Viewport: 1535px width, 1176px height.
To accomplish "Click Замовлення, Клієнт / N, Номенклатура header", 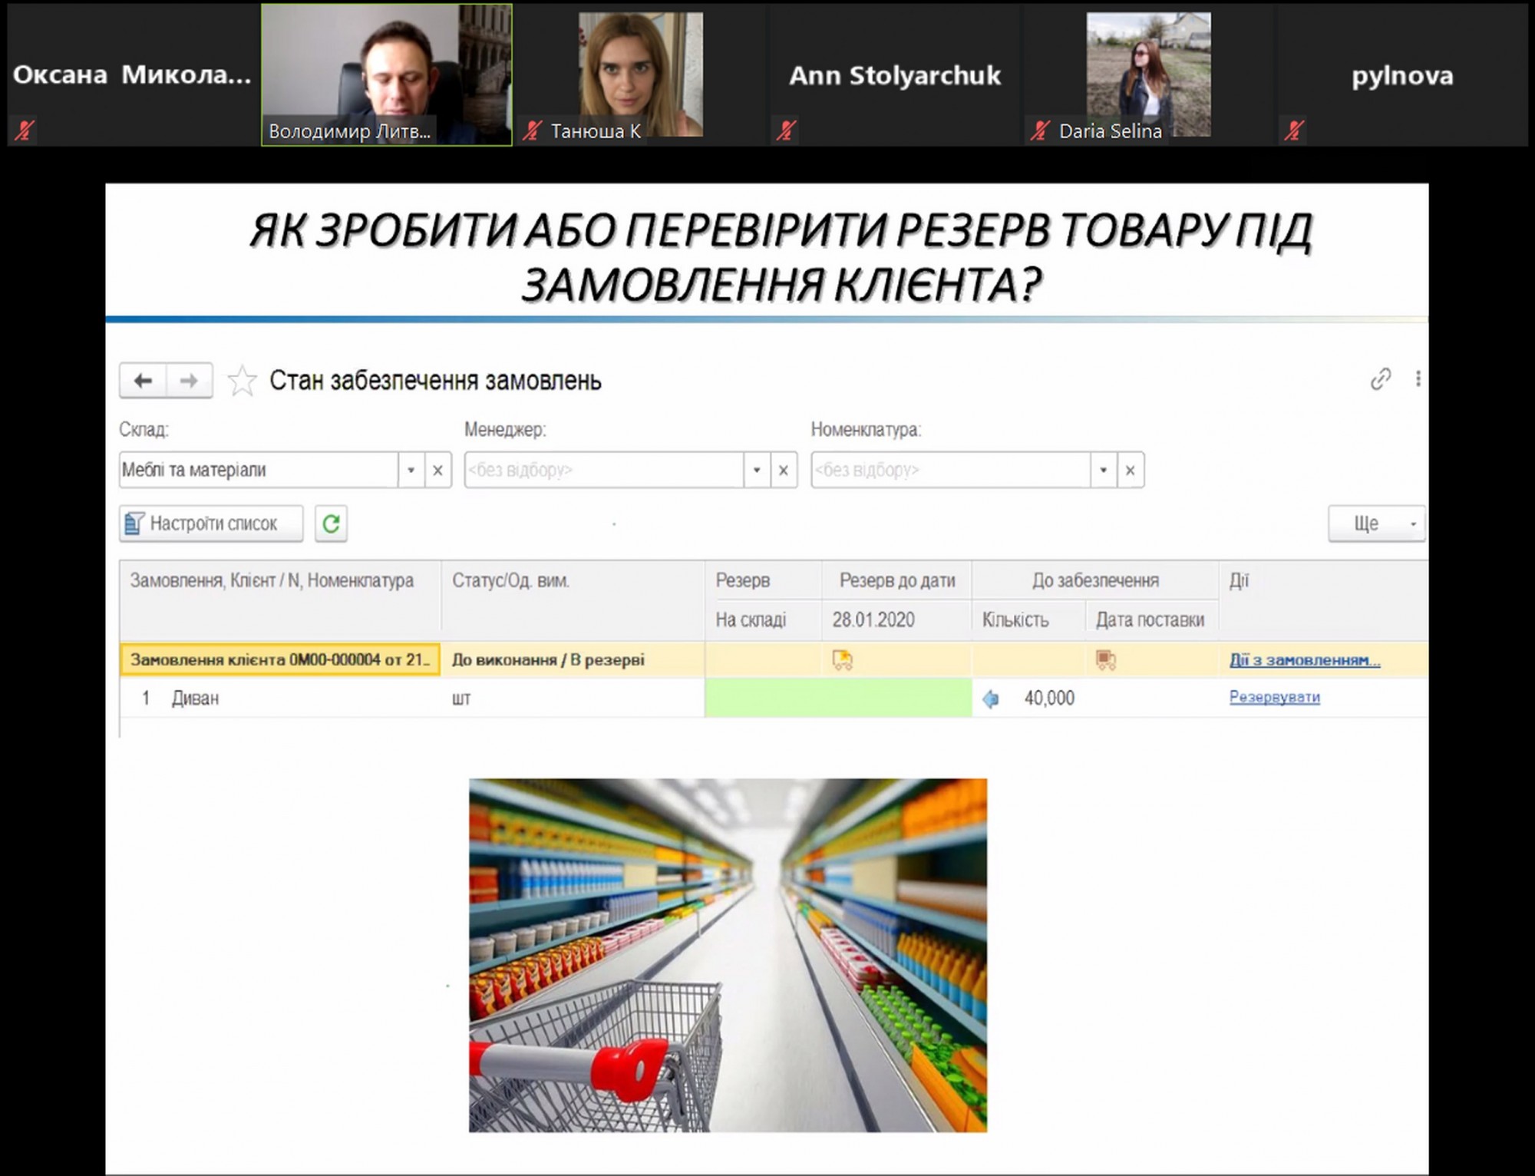I will point(280,600).
